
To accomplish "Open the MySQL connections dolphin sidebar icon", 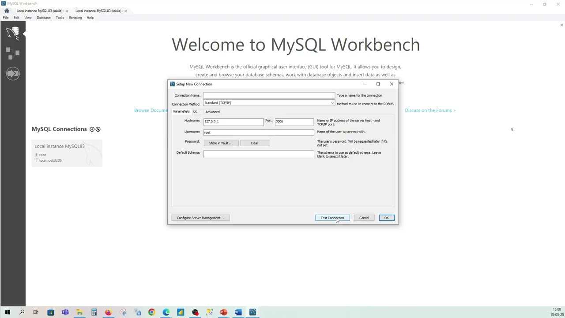I will click(13, 33).
